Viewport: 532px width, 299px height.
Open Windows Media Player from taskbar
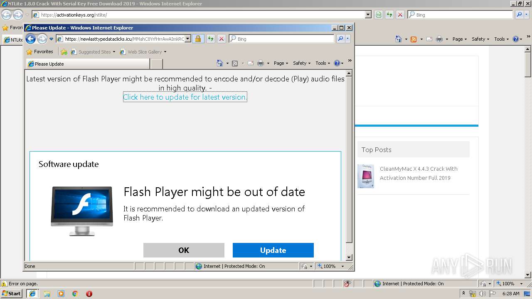61,294
